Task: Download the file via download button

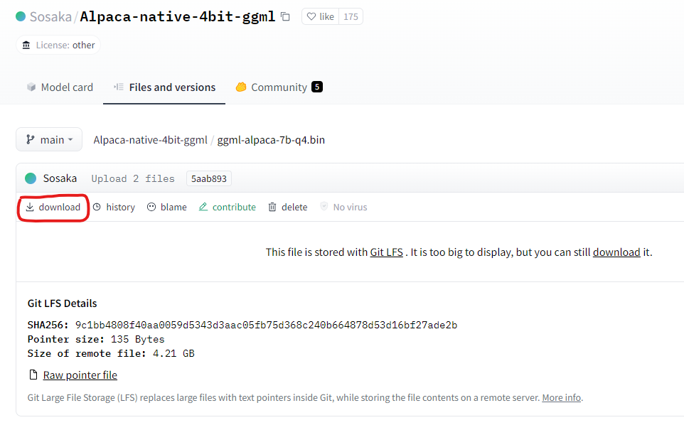Action: pyautogui.click(x=53, y=207)
